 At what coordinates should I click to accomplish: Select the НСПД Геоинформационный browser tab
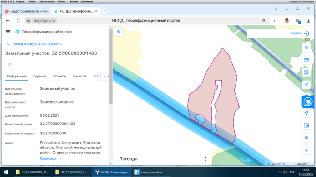click(76, 11)
